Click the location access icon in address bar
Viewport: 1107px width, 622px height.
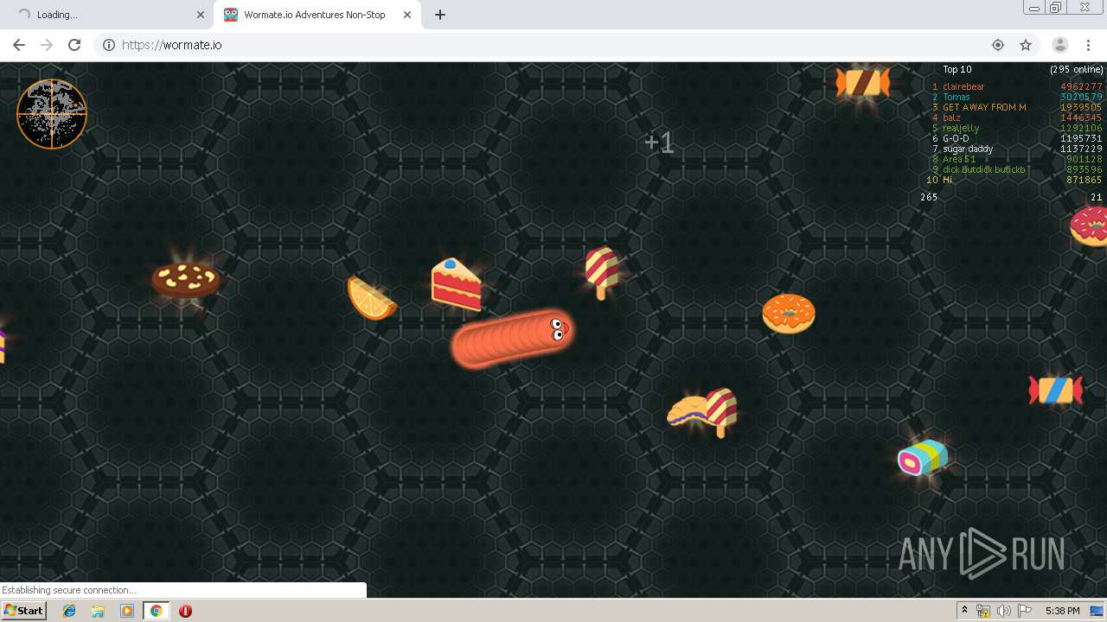pyautogui.click(x=998, y=45)
